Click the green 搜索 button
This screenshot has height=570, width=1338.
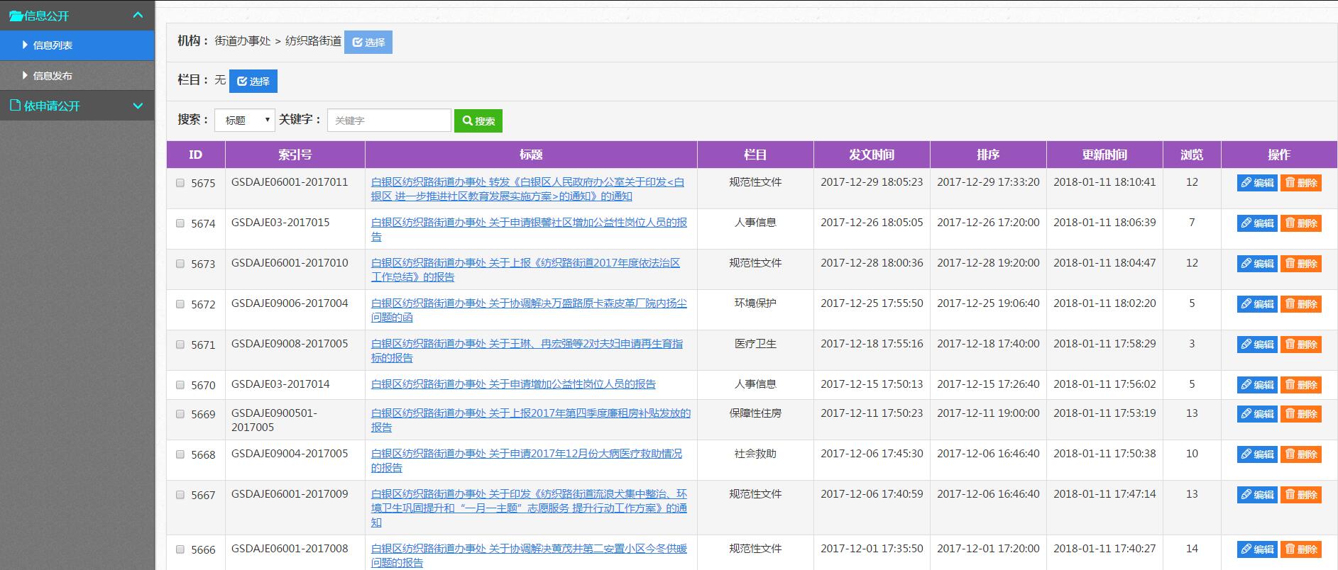tap(478, 121)
